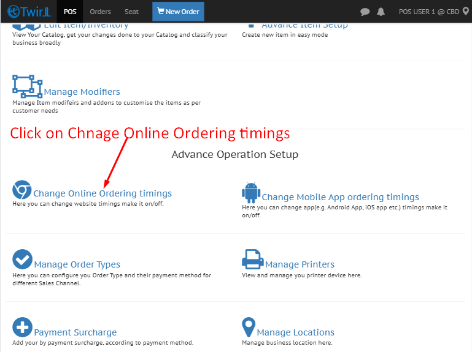This screenshot has width=472, height=352.
Task: Click the Android robot icon
Action: pos(251,192)
